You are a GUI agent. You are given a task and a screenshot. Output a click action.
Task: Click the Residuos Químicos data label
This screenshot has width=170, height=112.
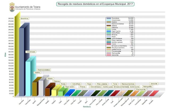click(128, 84)
